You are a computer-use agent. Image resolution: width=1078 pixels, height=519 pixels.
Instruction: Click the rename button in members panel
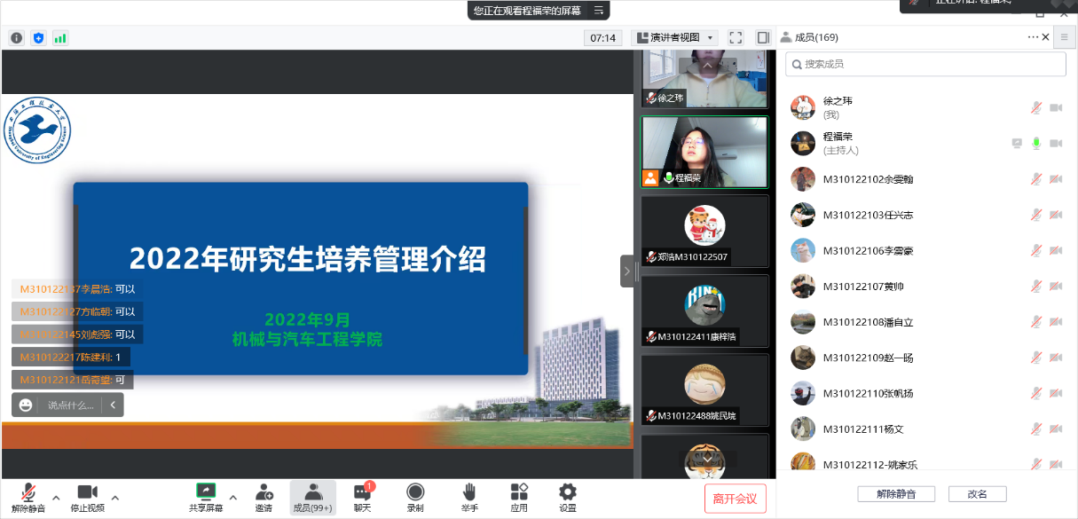pos(977,493)
